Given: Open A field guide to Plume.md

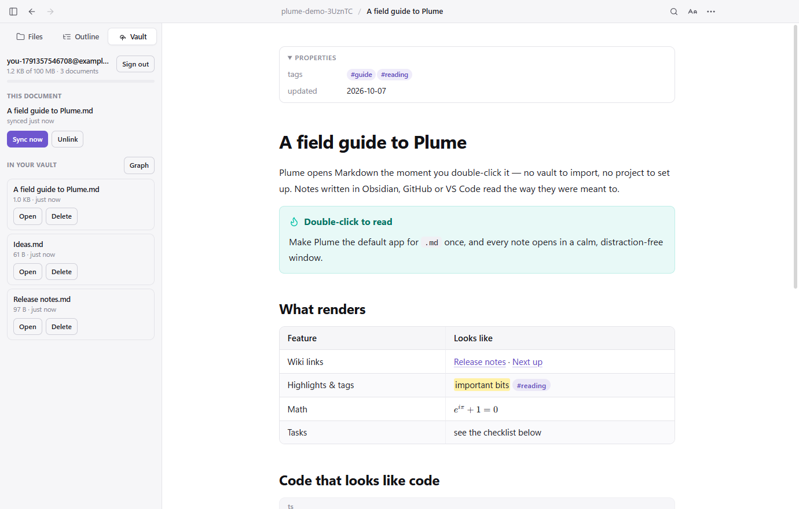Looking at the screenshot, I should (x=28, y=216).
